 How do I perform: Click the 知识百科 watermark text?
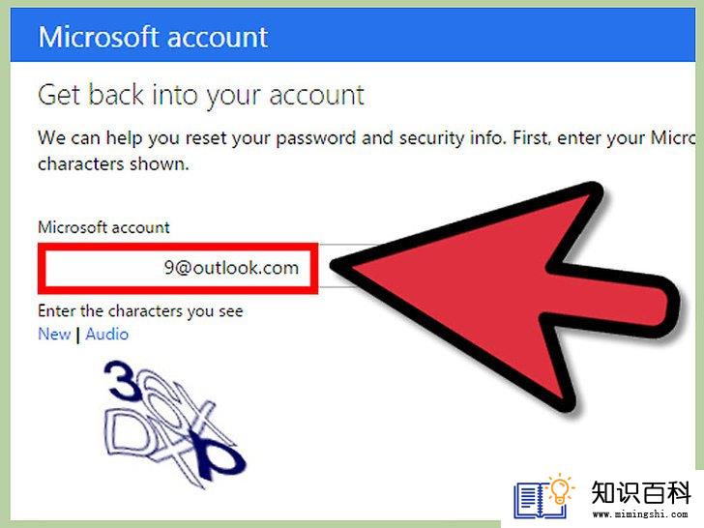coord(641,492)
